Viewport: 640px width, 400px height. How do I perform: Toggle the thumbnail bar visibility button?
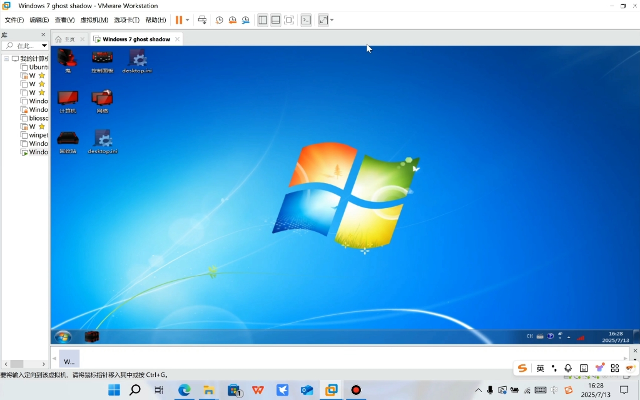pyautogui.click(x=275, y=20)
